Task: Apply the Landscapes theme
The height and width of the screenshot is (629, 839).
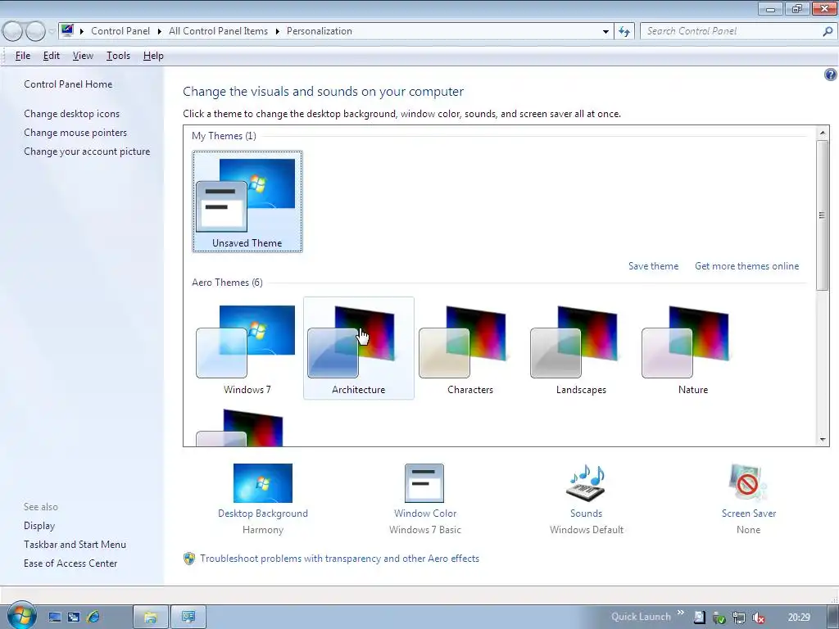Action: pyautogui.click(x=581, y=348)
